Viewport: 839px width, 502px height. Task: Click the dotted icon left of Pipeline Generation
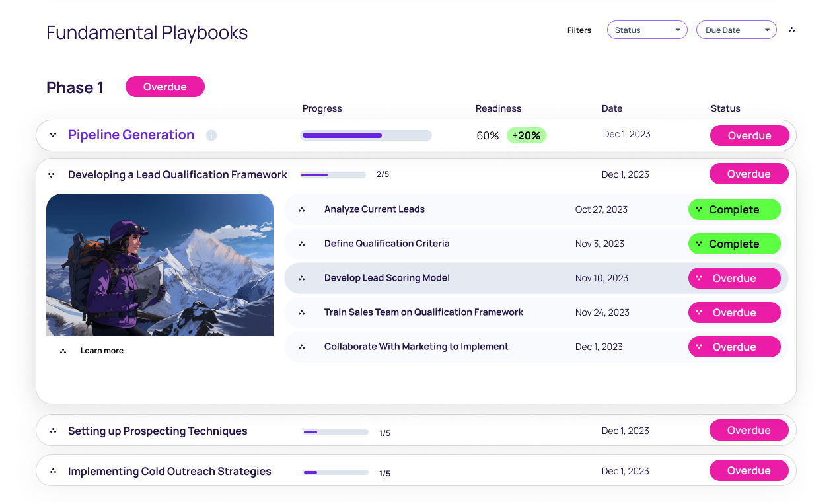(x=52, y=135)
